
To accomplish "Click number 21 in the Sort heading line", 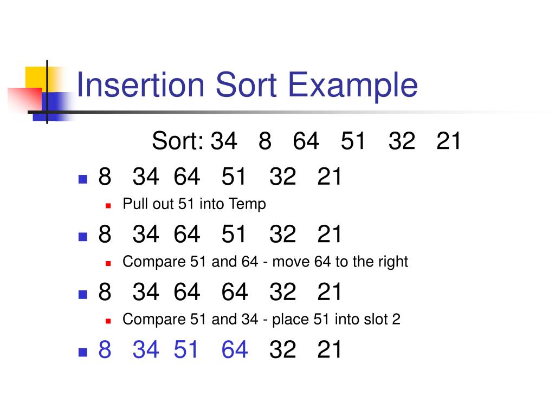I will pos(448,141).
